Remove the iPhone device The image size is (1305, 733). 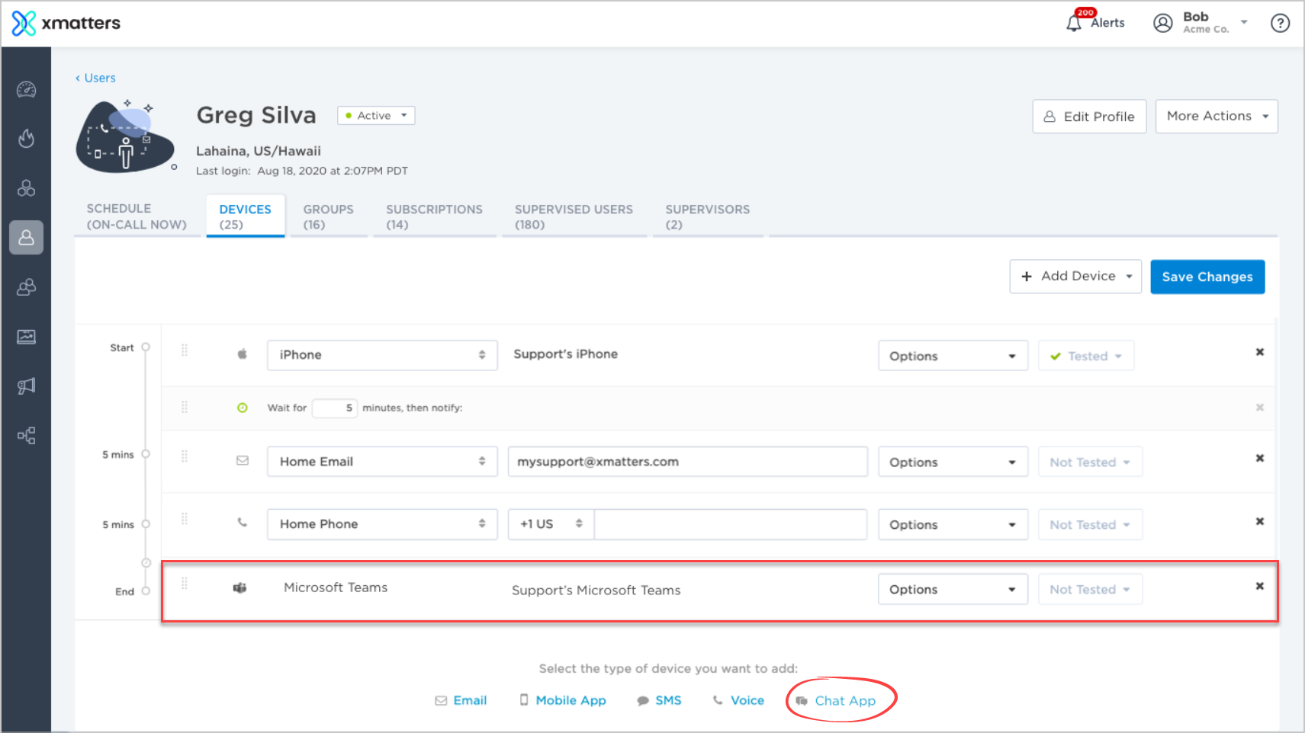pyautogui.click(x=1260, y=352)
